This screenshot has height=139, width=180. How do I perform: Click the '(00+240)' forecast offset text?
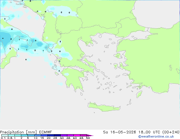[x=171, y=132]
